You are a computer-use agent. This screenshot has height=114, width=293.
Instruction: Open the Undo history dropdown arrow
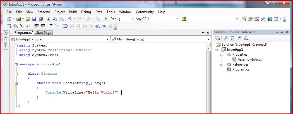coord(74,19)
